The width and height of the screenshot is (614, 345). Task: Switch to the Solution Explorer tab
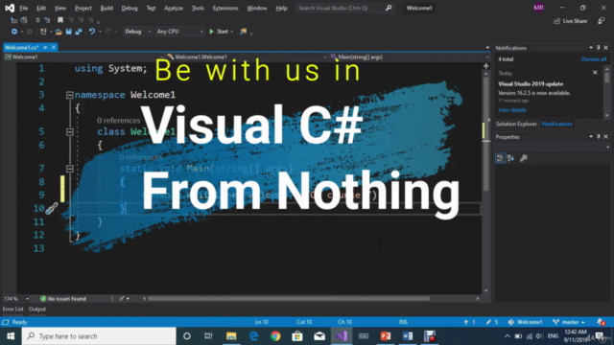pyautogui.click(x=516, y=124)
